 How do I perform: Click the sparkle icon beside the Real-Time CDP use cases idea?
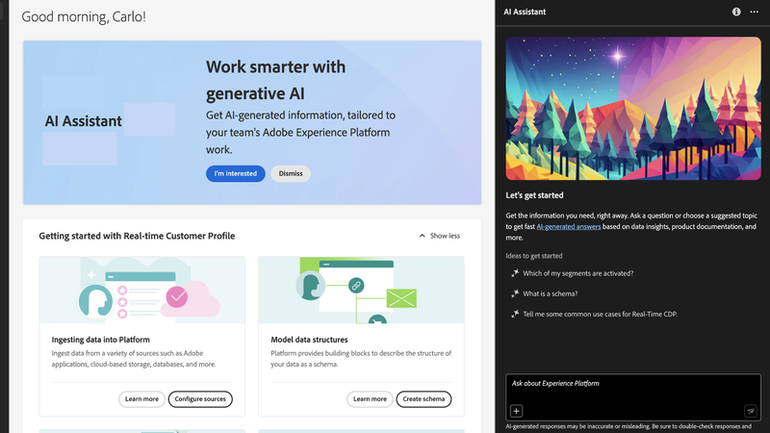515,315
